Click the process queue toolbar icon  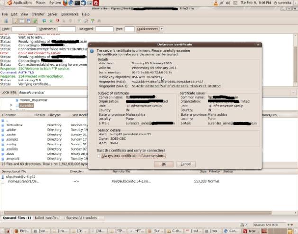click(x=51, y=21)
